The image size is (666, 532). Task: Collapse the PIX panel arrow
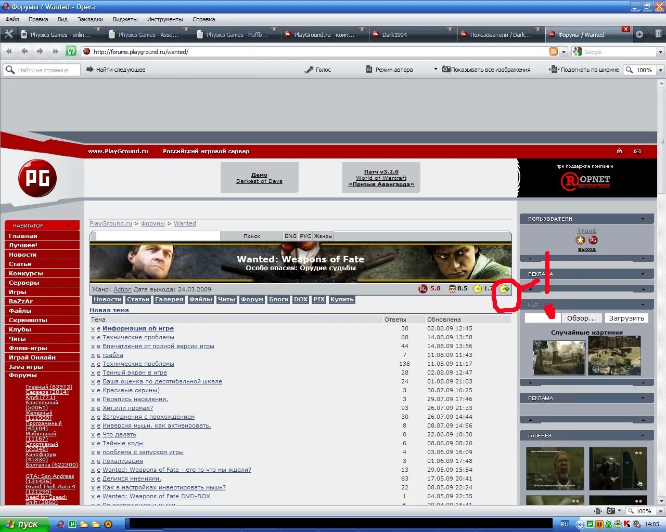click(x=643, y=304)
